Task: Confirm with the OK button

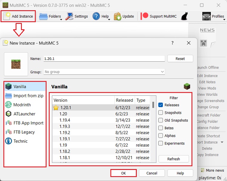Action: tap(123, 173)
